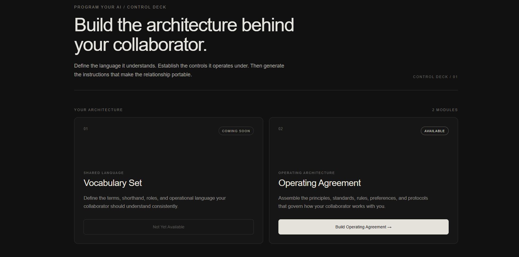The image size is (519, 257).
Task: Click the SHARED LANGUAGE category label
Action: point(104,173)
